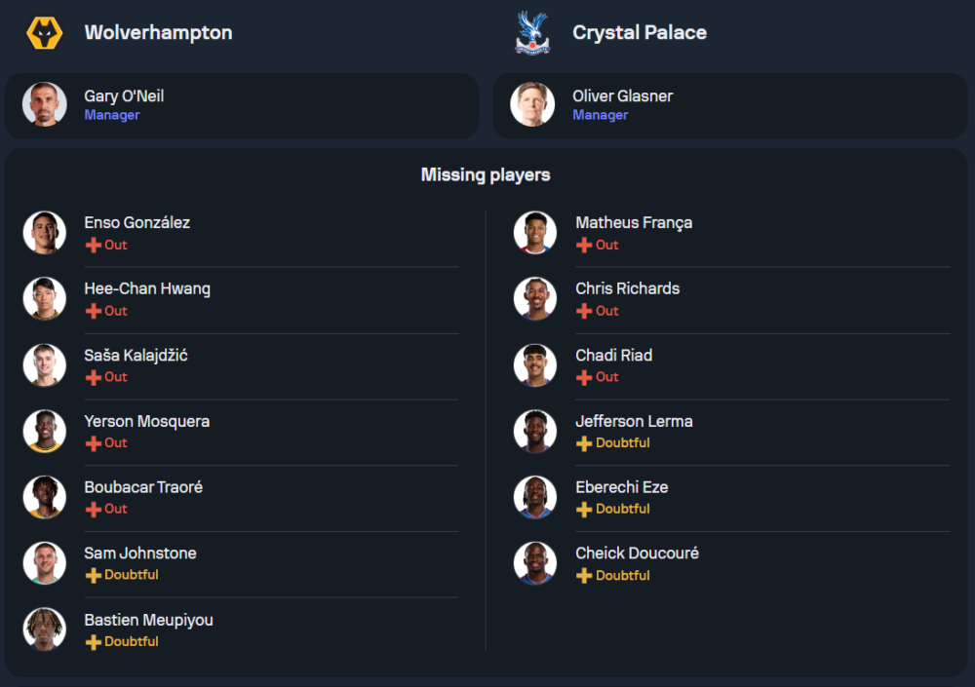Click the Boubacar Traoré player name
This screenshot has height=687, width=975.
click(143, 487)
